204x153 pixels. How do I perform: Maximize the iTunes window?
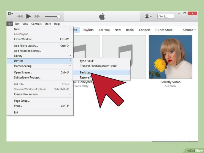pyautogui.click(x=185, y=14)
